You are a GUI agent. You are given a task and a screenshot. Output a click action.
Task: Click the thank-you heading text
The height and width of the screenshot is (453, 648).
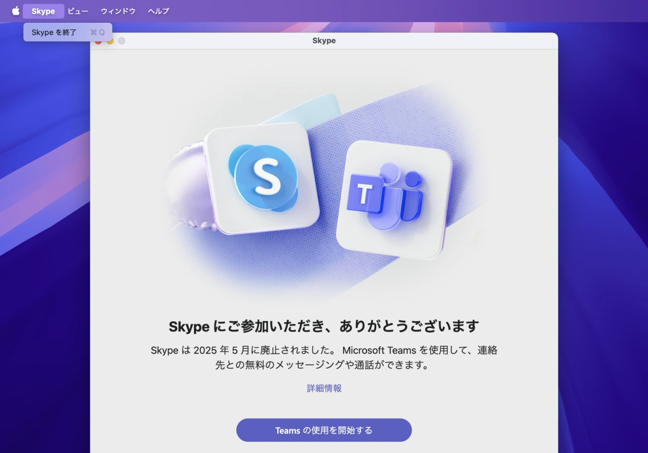tap(324, 326)
